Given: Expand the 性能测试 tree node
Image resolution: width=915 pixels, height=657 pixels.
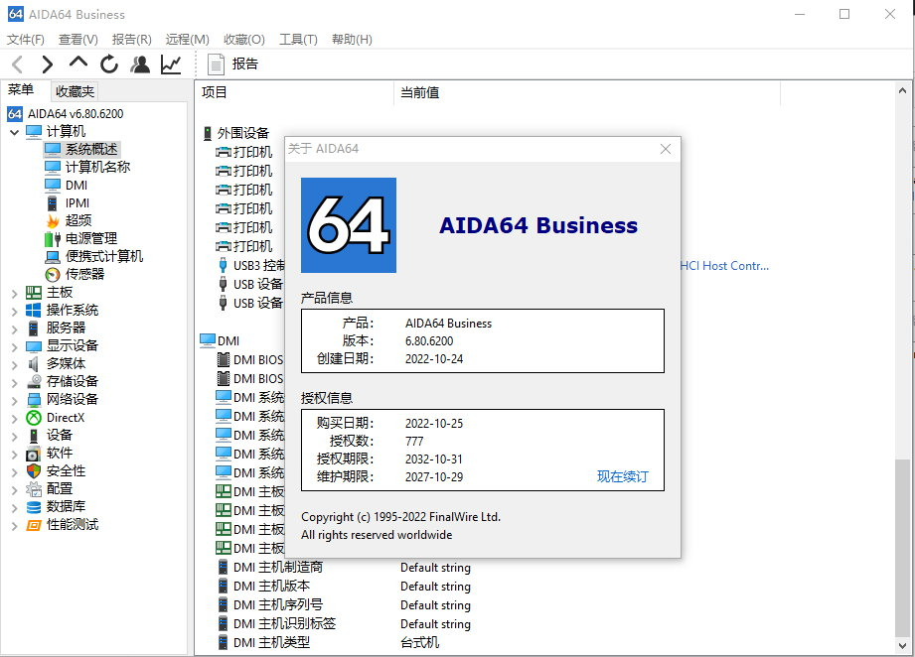Looking at the screenshot, I should pos(15,526).
